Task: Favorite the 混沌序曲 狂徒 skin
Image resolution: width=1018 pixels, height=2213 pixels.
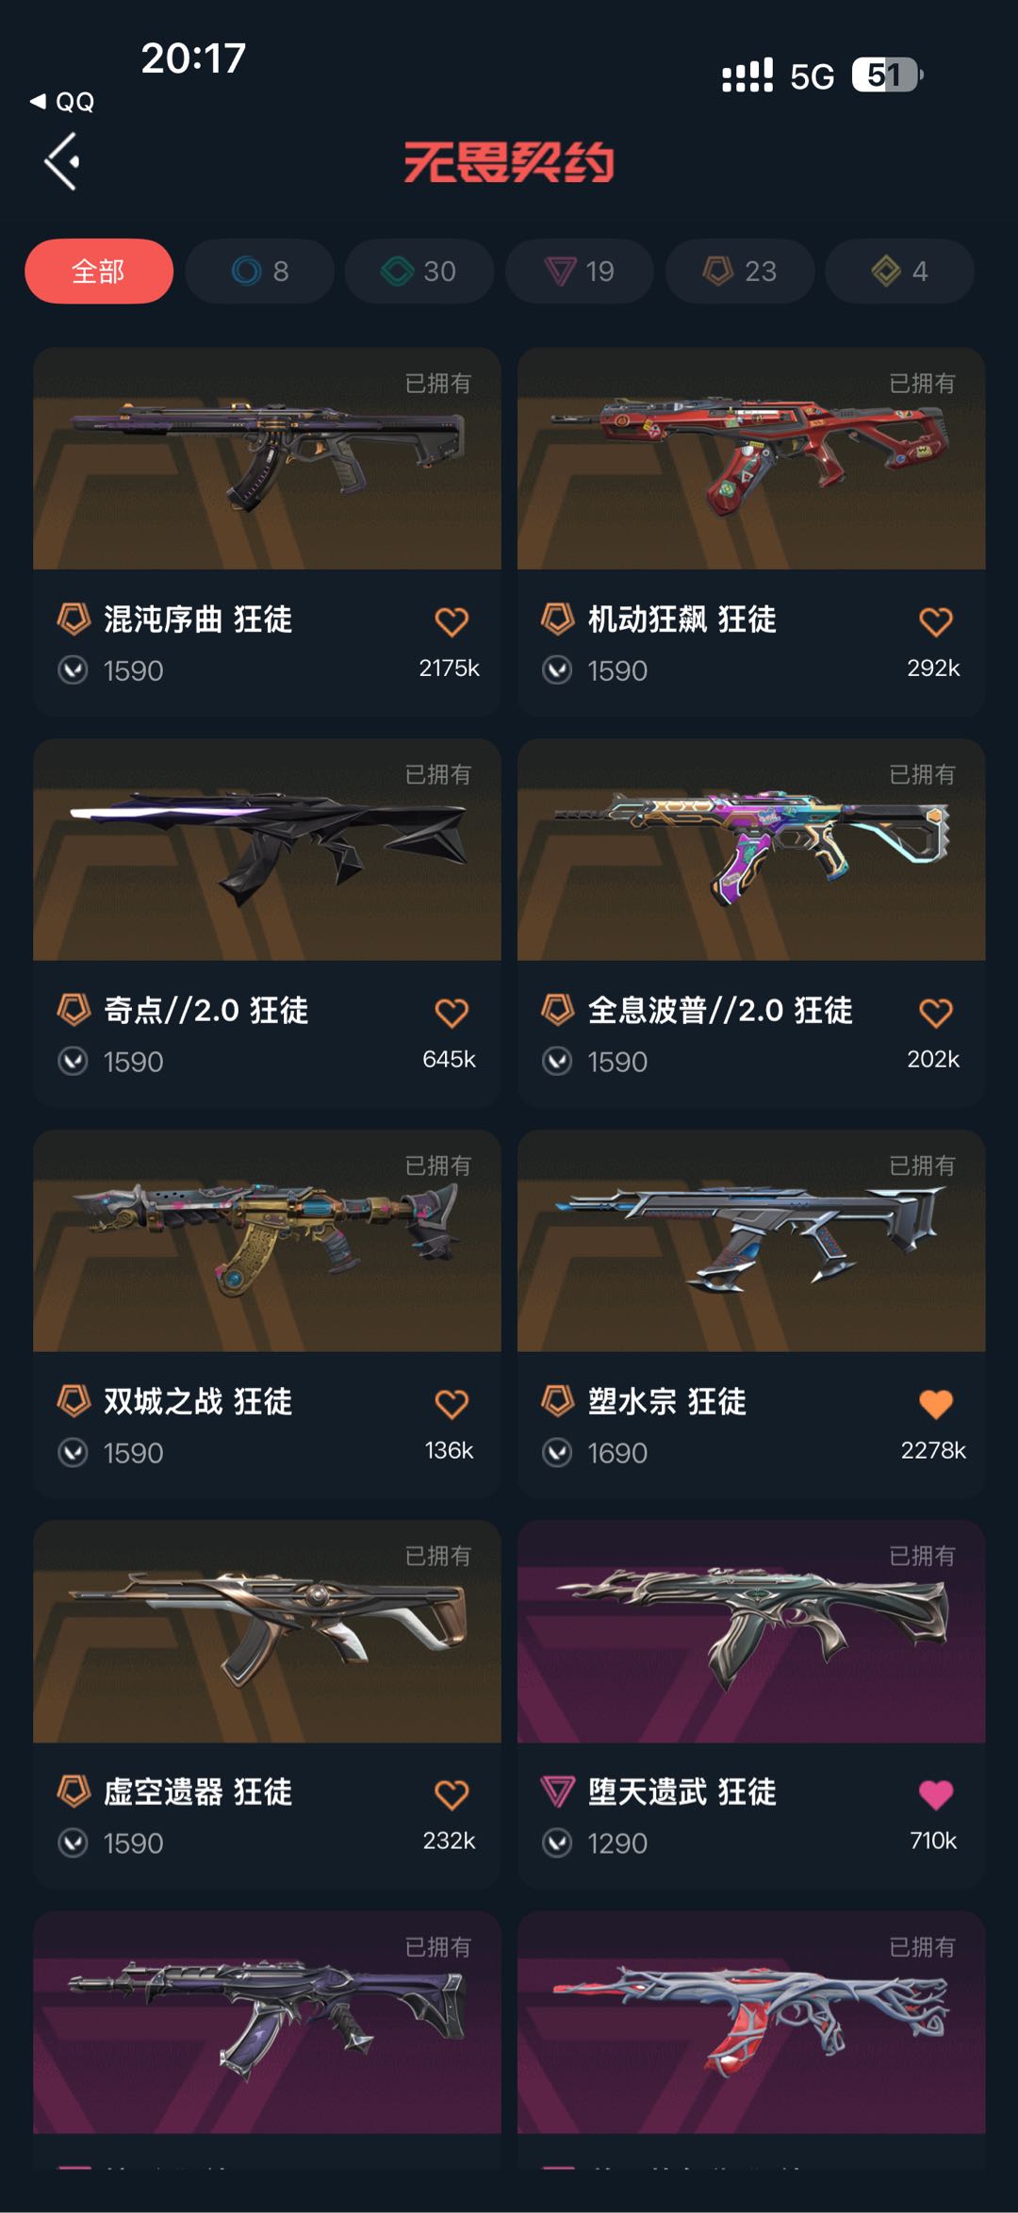Action: (x=452, y=621)
